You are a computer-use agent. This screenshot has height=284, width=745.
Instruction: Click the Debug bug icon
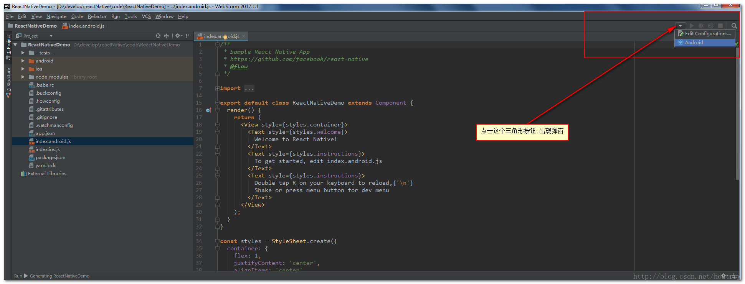[701, 26]
